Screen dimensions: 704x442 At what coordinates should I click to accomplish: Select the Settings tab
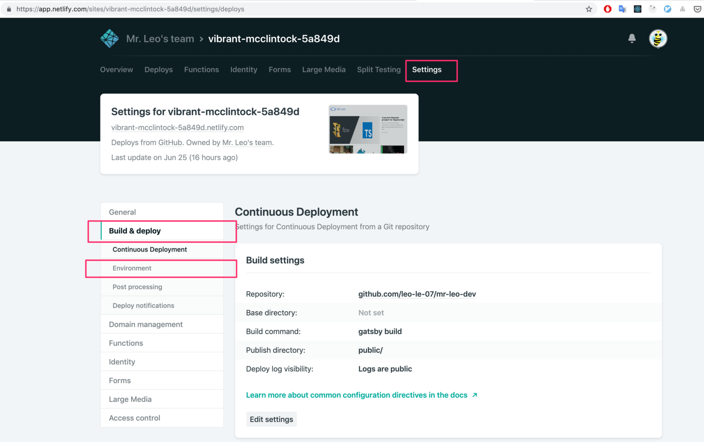(x=427, y=69)
